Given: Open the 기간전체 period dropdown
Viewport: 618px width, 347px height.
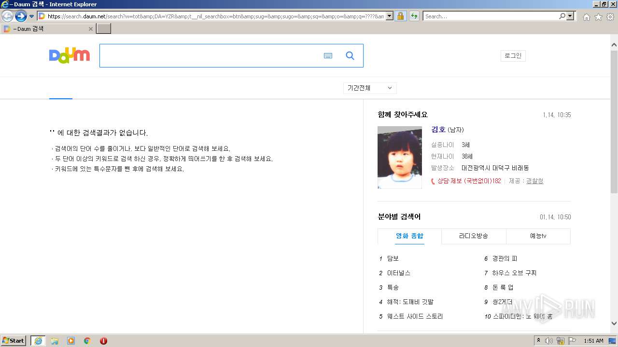Looking at the screenshot, I should (x=370, y=88).
